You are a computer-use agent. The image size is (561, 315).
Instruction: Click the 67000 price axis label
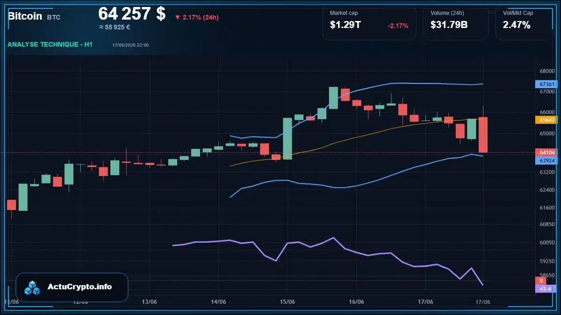coord(547,92)
